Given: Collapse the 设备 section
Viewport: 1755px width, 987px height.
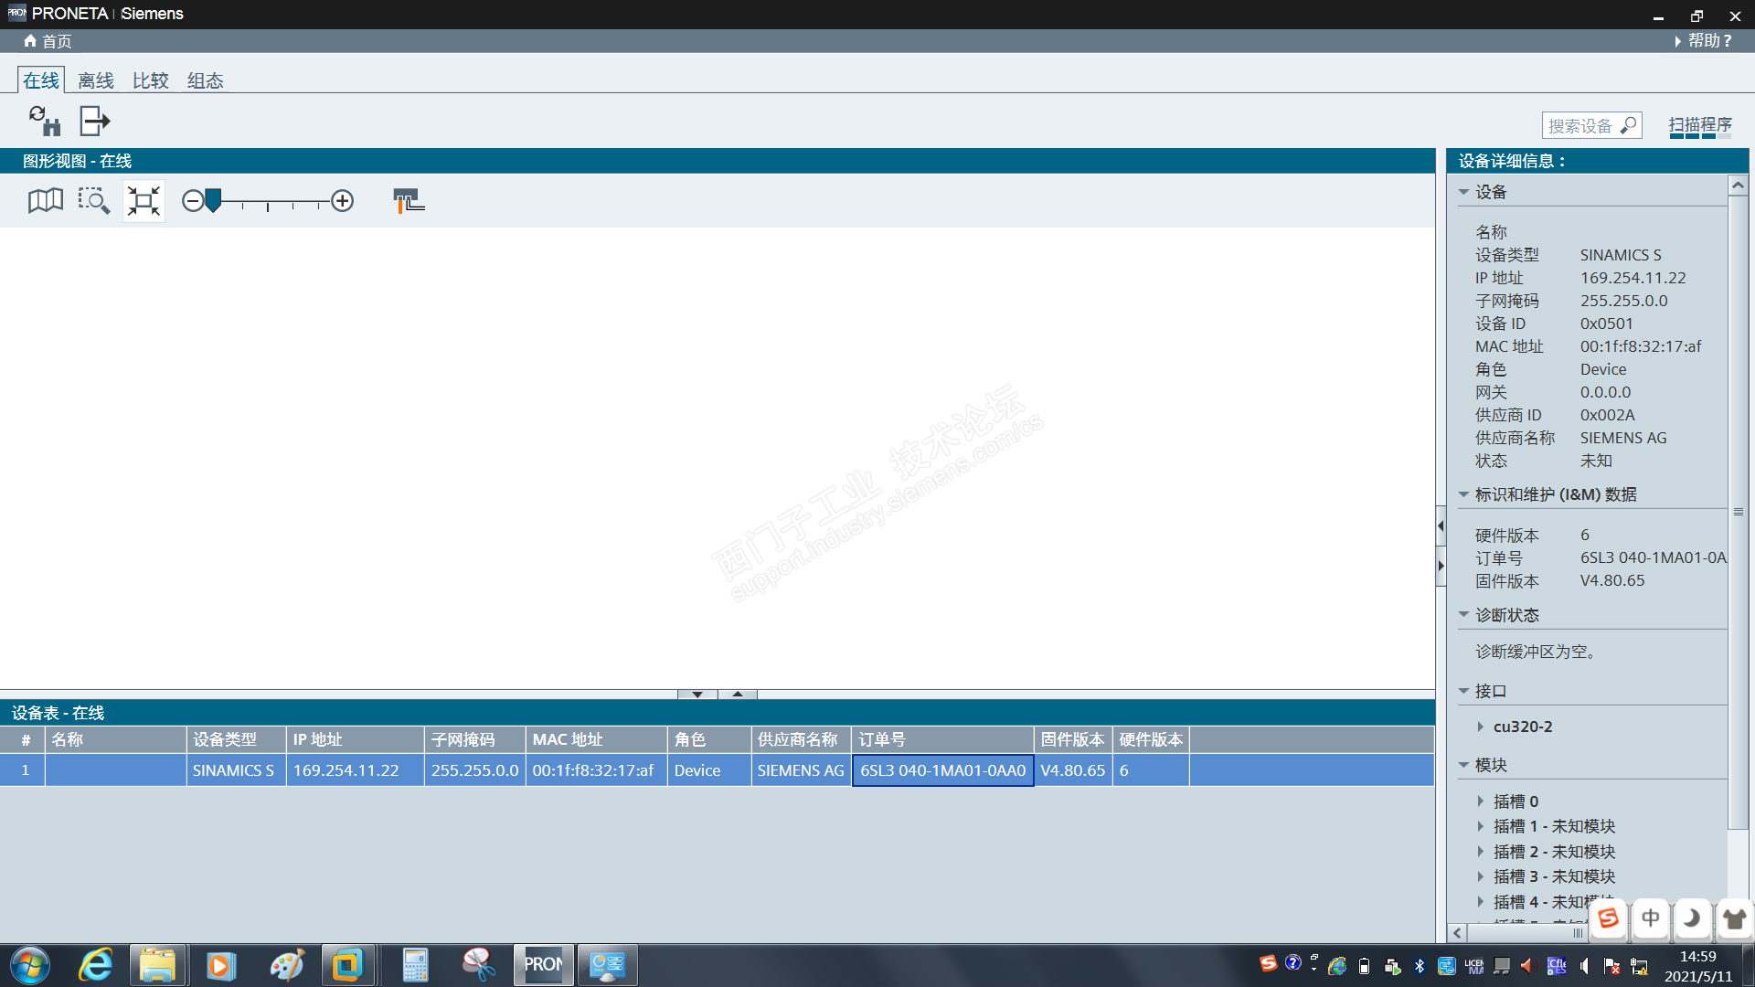Looking at the screenshot, I should [x=1464, y=193].
